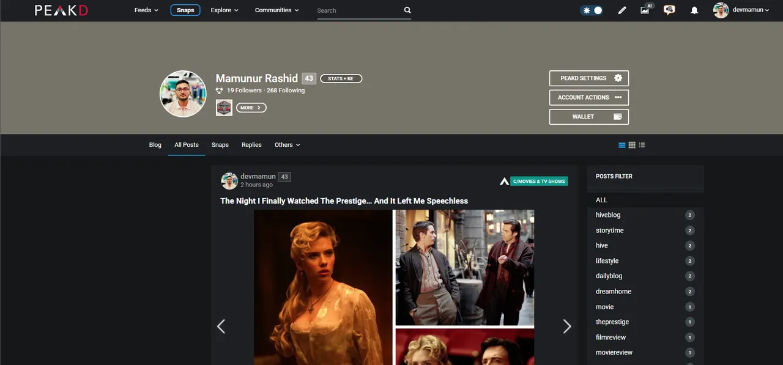Open the post's left portrait image
Image resolution: width=783 pixels, height=365 pixels.
[323, 287]
